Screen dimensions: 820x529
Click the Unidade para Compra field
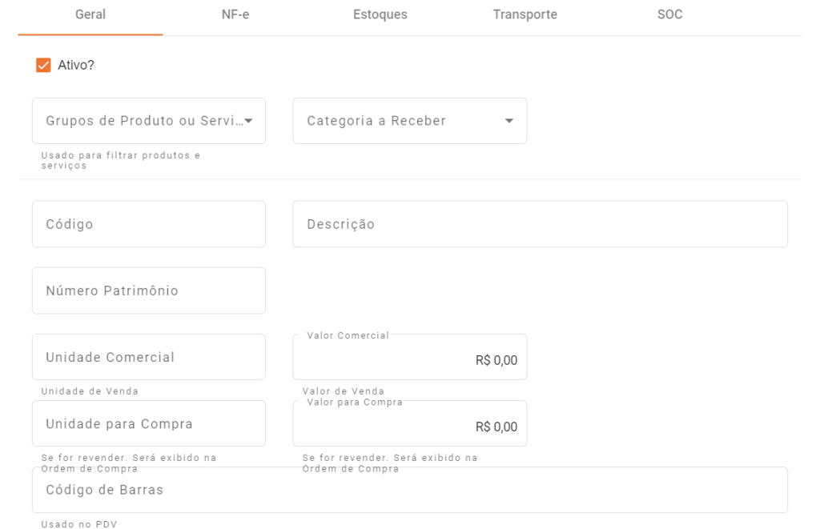(x=149, y=423)
